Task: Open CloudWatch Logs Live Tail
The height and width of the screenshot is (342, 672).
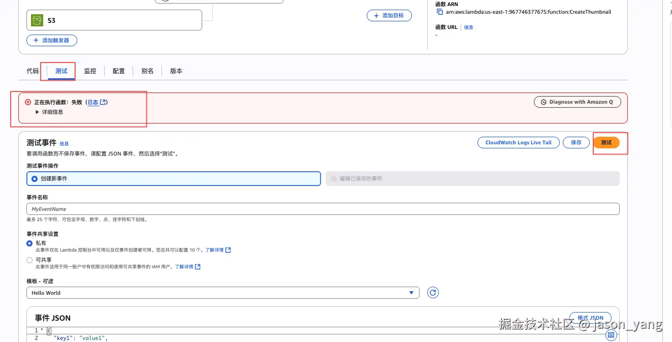Action: tap(519, 143)
